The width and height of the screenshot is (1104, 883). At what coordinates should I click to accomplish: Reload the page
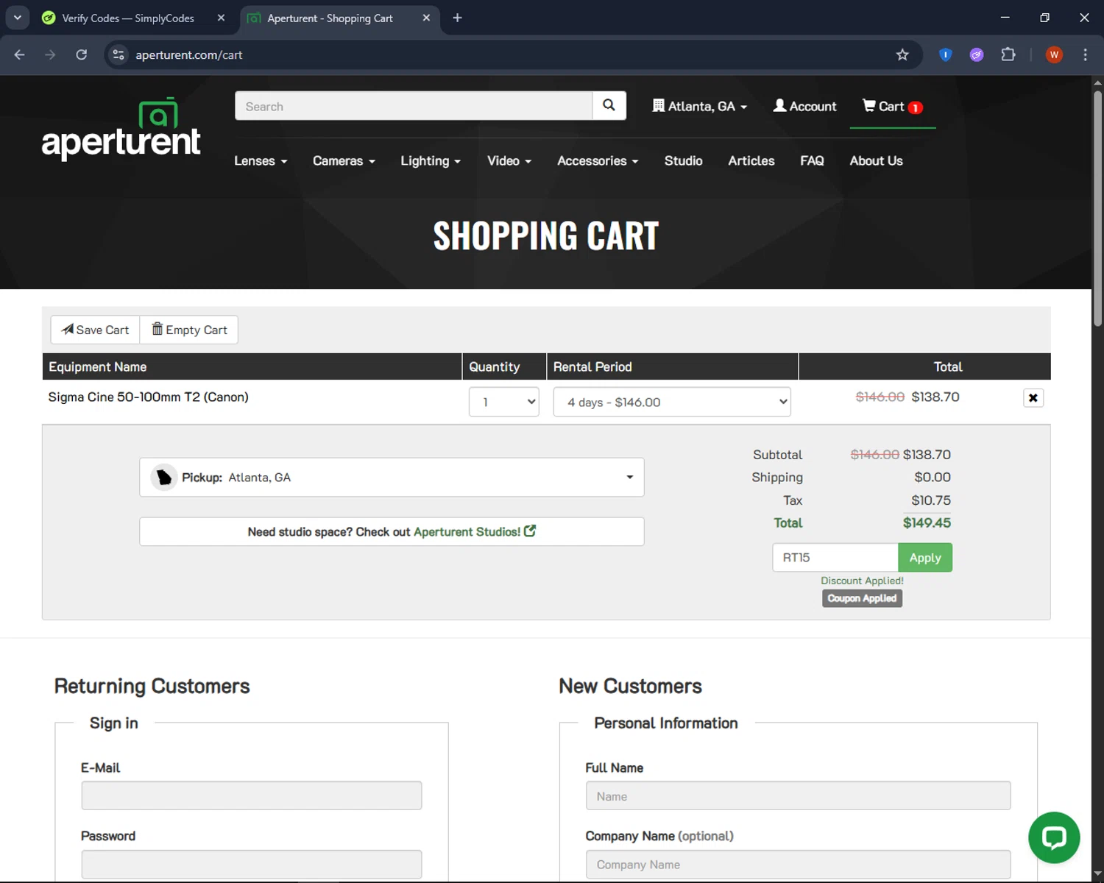click(82, 54)
